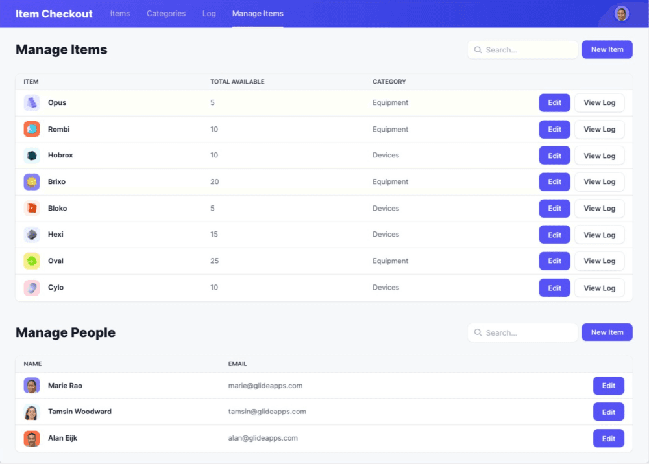Click Brixo's total available value 20
649x464 pixels.
pos(214,182)
